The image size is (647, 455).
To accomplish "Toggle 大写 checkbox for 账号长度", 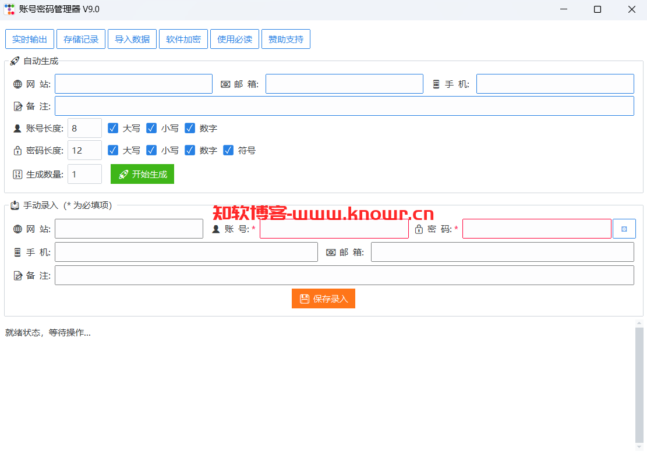I will coord(113,128).
